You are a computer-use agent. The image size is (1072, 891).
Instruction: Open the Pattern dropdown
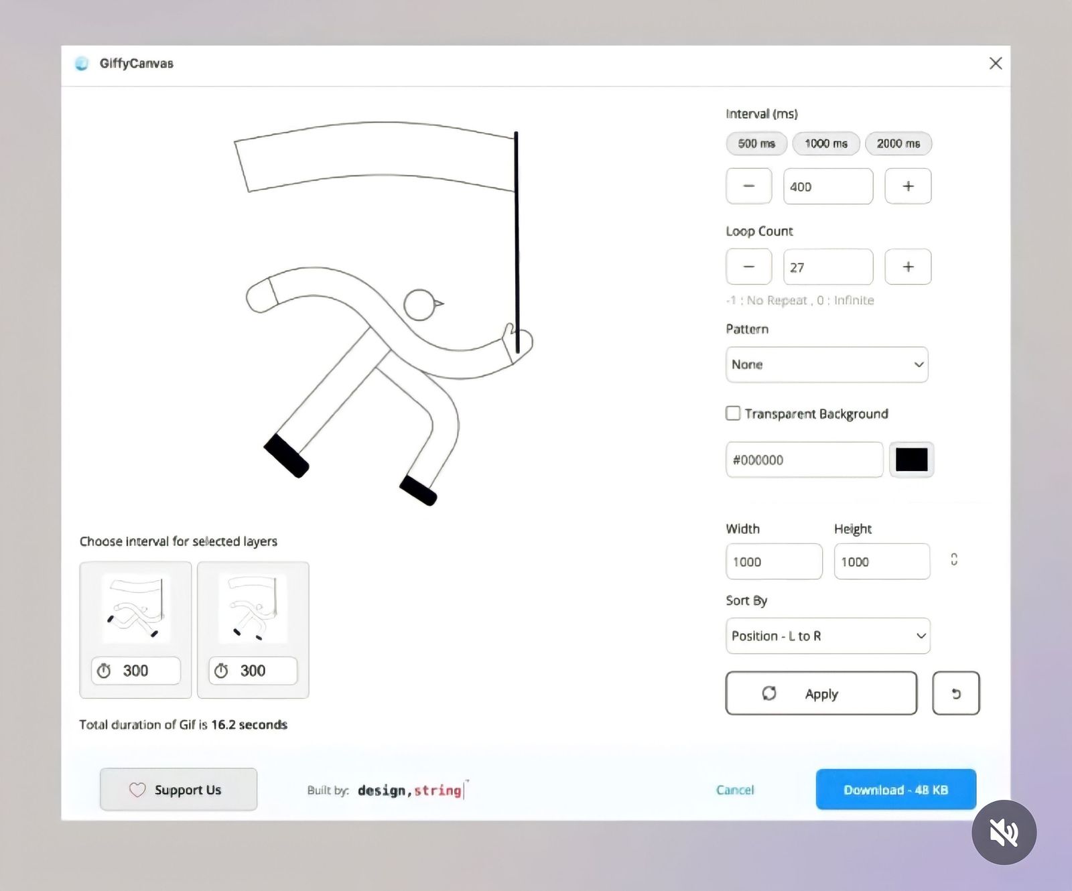click(x=826, y=364)
